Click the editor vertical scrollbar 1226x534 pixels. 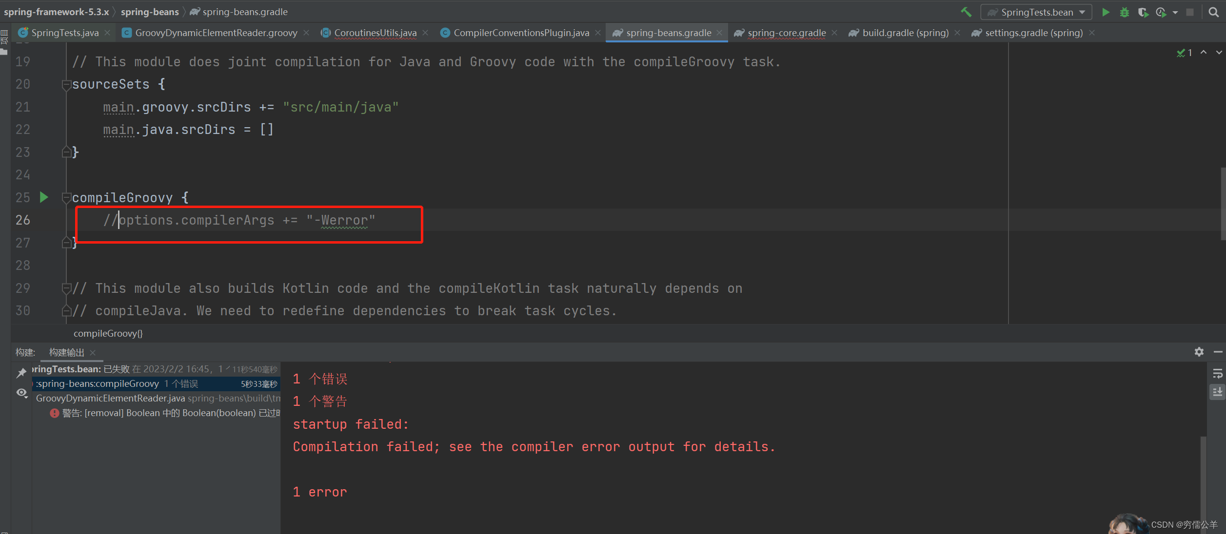[x=1223, y=205]
